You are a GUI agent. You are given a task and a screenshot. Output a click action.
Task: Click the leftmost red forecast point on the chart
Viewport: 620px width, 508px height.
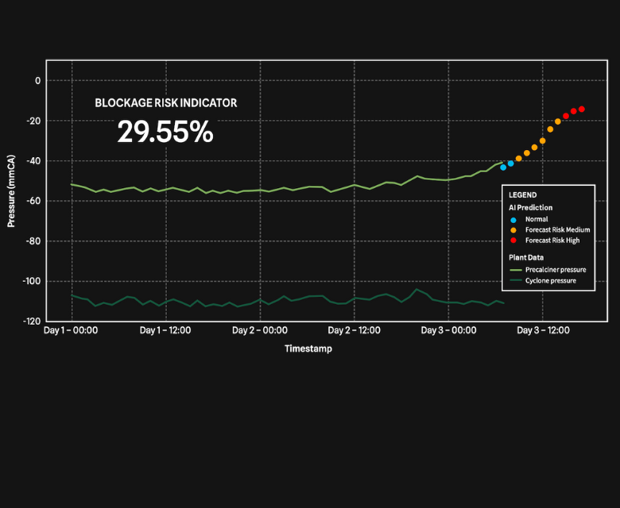(x=566, y=116)
